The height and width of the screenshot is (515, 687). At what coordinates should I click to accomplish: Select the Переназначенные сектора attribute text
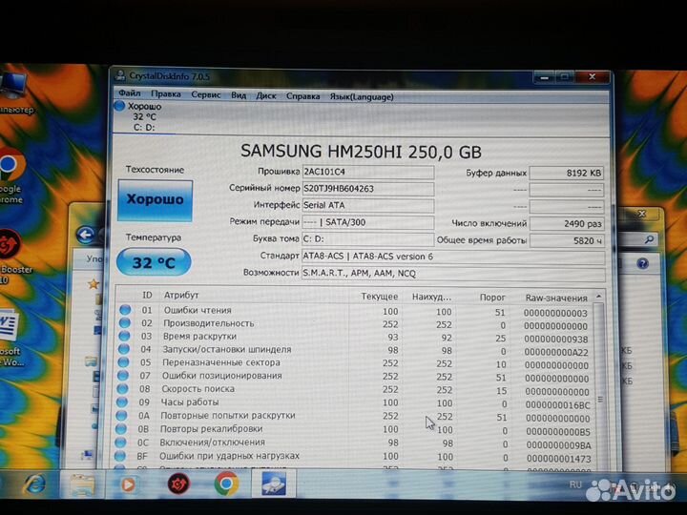[221, 362]
